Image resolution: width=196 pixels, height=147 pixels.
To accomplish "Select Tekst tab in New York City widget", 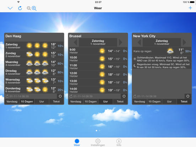I will click(184, 102).
